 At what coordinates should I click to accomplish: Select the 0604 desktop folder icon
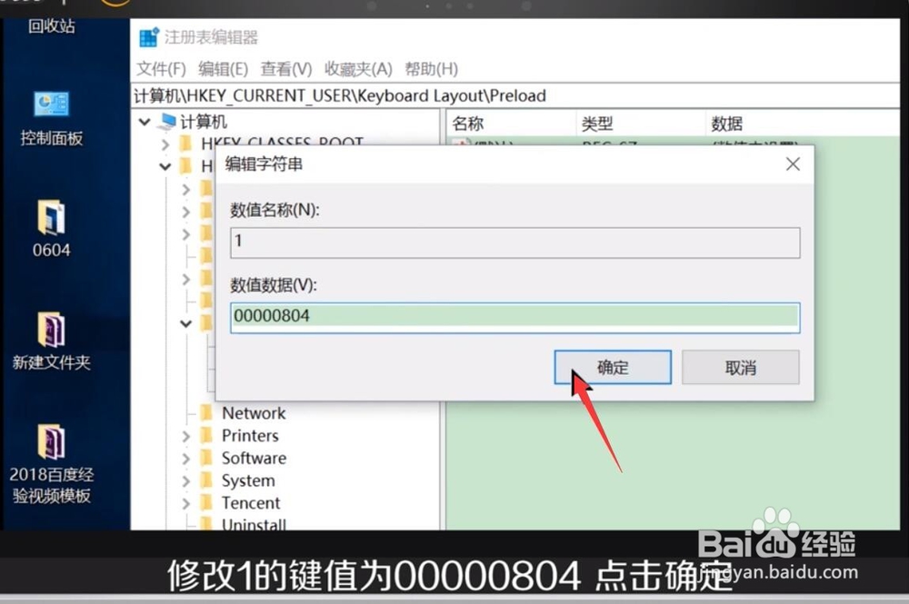click(x=52, y=229)
